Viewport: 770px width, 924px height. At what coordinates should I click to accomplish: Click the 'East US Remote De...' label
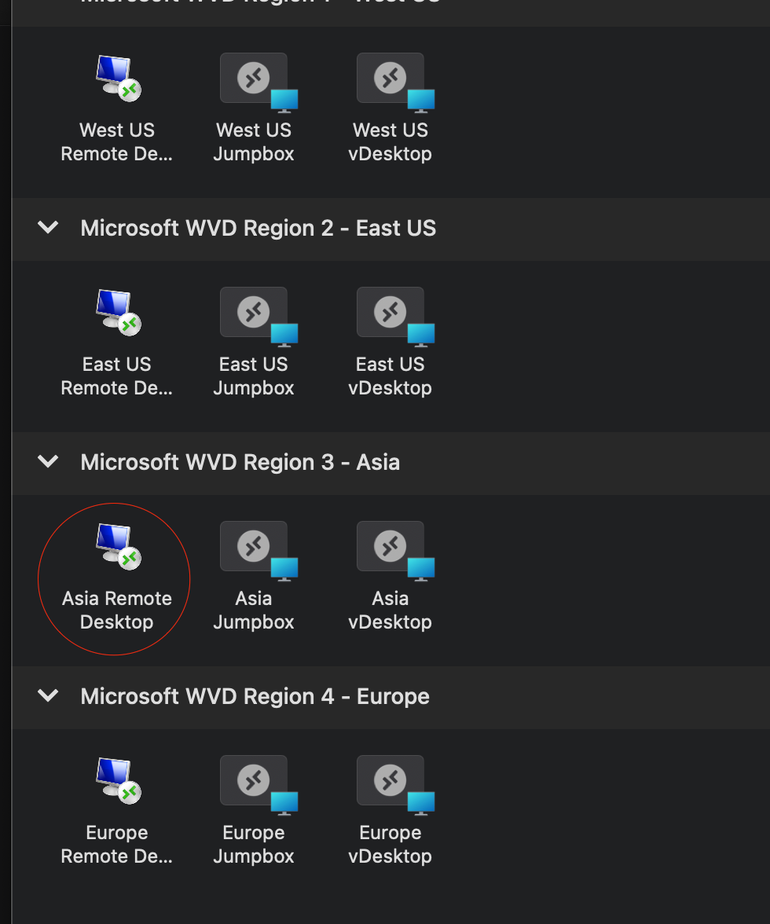click(116, 376)
